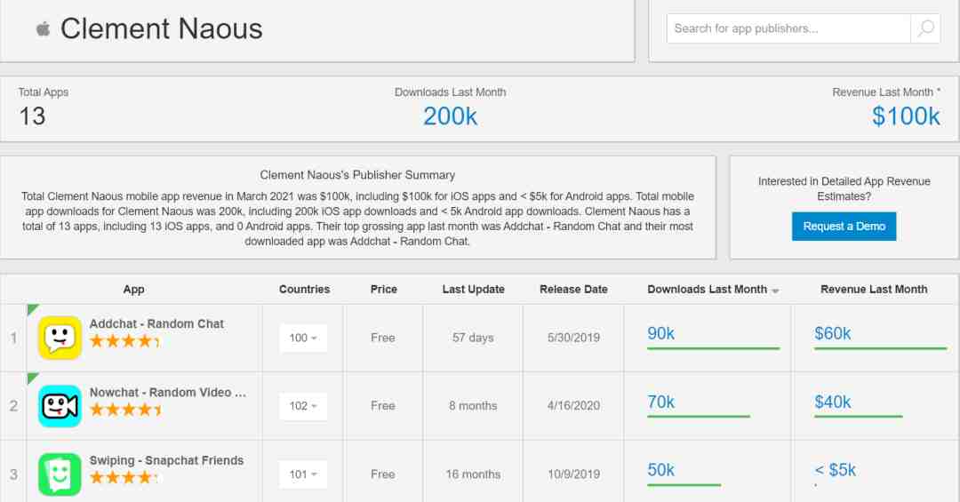
Task: Click the green downloads bar under 90k
Action: 713,348
